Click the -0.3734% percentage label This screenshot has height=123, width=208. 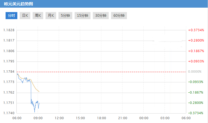point(196,113)
